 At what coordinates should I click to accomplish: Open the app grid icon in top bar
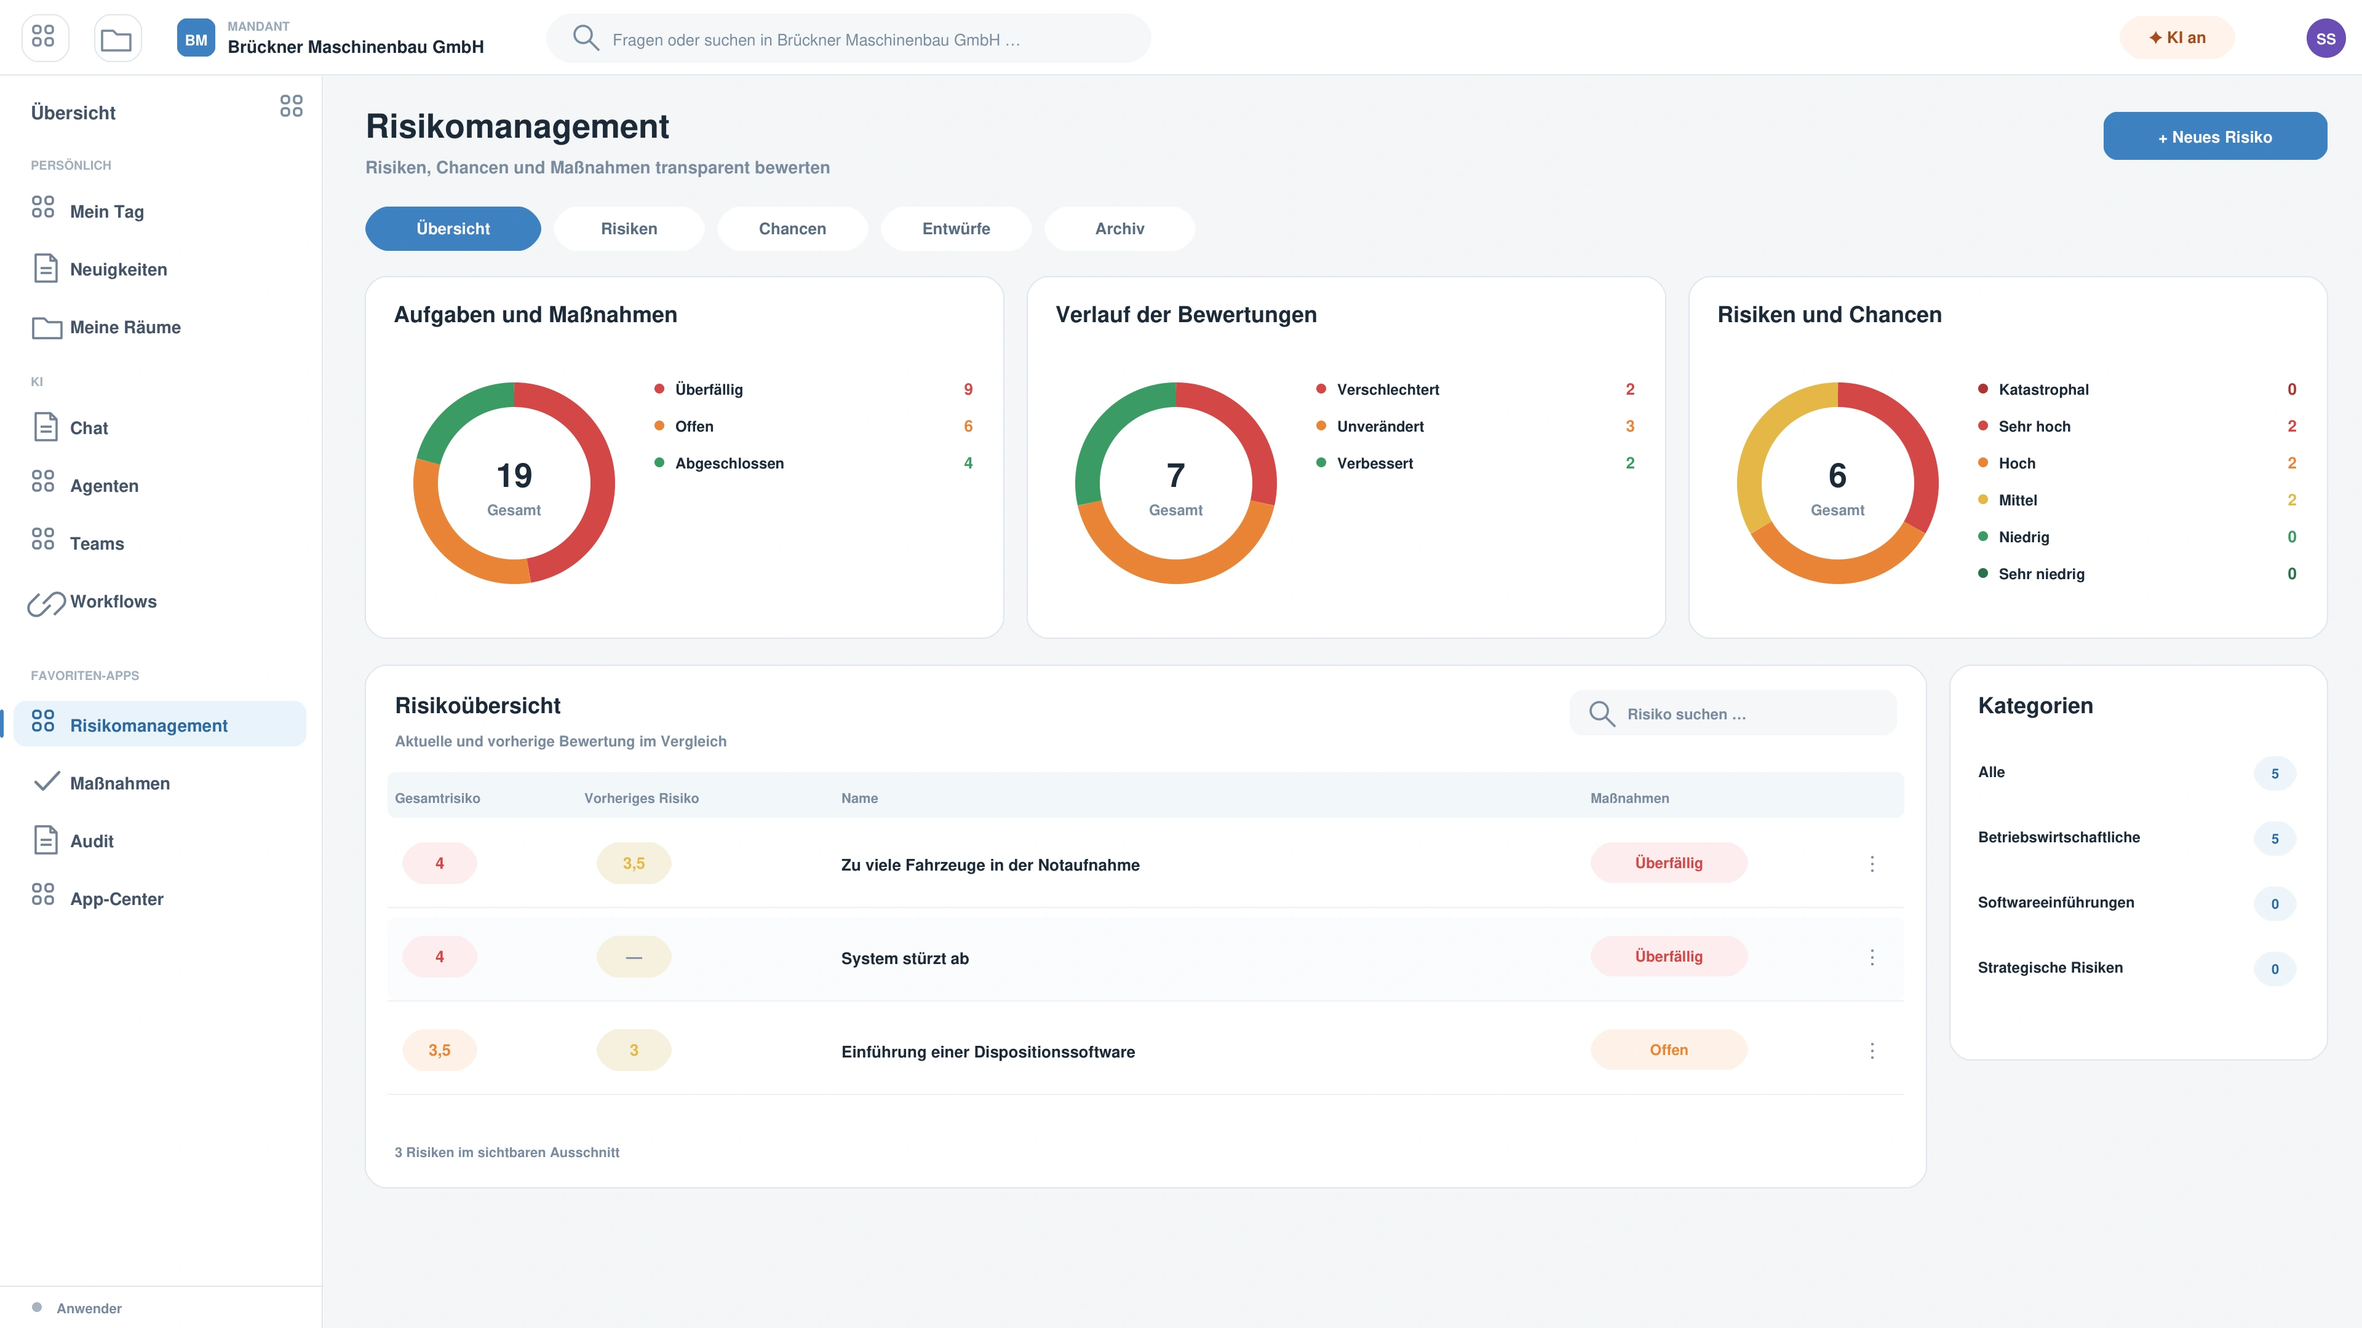point(44,38)
